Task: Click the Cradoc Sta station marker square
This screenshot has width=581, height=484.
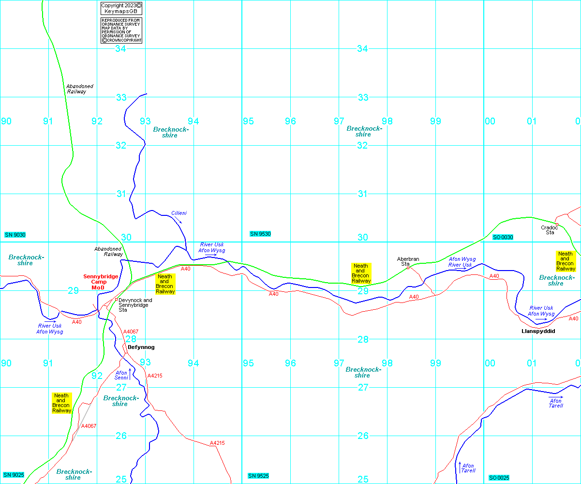Action: [x=557, y=225]
